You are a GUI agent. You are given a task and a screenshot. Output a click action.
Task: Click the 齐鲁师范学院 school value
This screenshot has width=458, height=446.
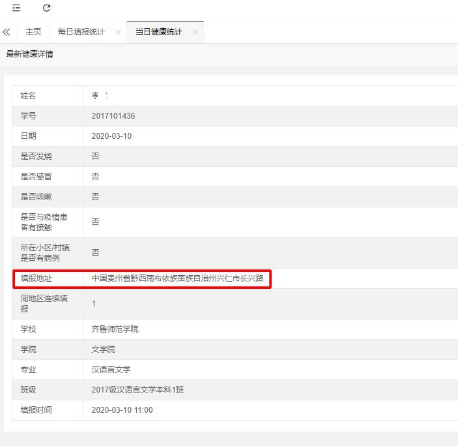[115, 329]
